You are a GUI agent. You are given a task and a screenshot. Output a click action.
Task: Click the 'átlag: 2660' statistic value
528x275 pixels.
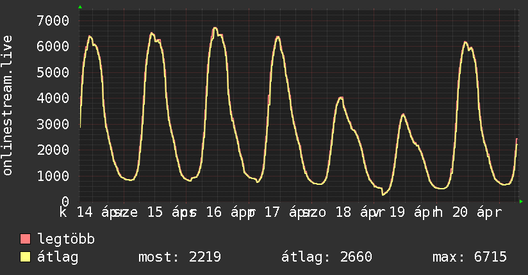point(327,257)
